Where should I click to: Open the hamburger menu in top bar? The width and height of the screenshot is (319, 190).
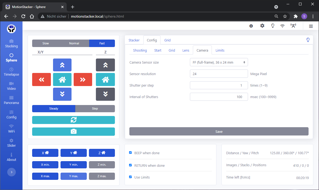coord(311,26)
